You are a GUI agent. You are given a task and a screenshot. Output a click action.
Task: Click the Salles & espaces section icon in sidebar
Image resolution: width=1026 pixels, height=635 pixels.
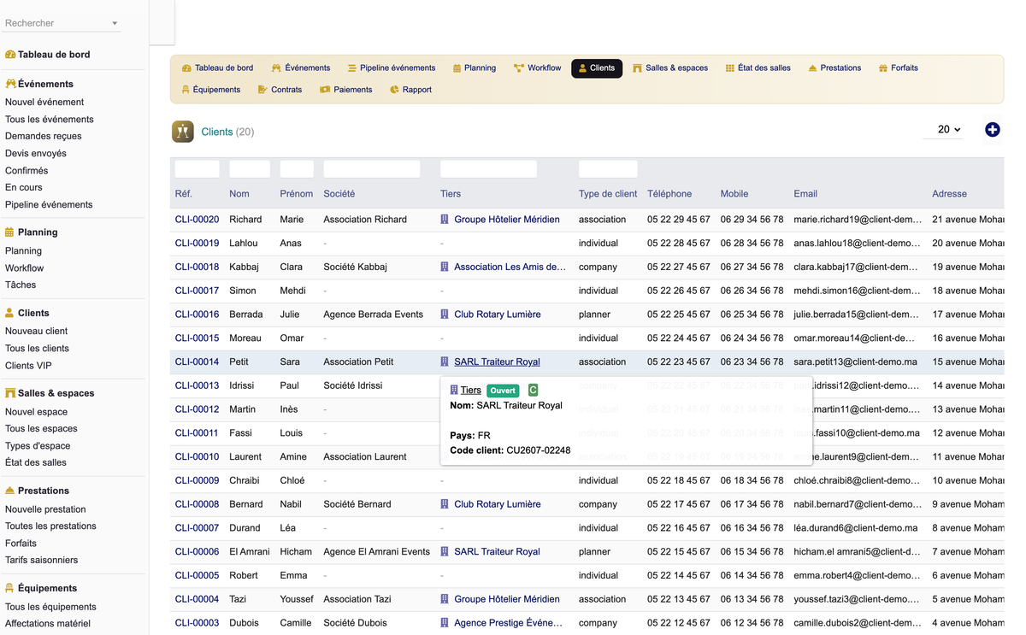click(10, 393)
